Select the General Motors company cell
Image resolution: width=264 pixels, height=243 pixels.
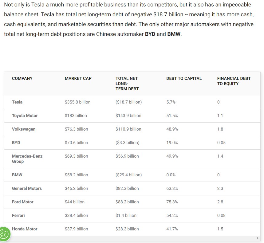click(x=27, y=188)
